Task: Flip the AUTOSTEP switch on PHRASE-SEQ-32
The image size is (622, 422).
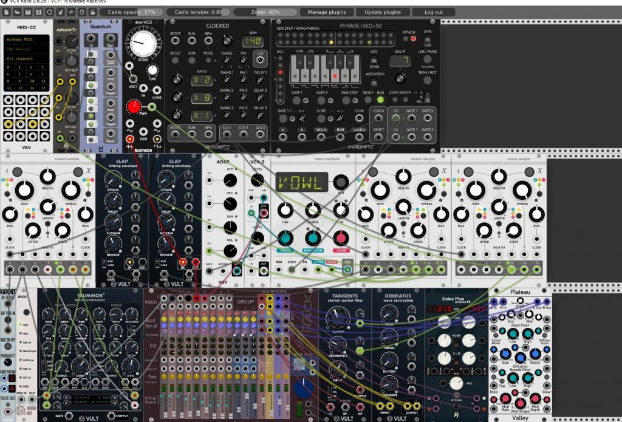Action: point(374,82)
